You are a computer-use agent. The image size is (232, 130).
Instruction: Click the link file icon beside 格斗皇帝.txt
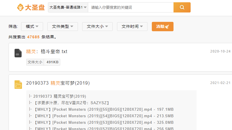pyautogui.click(x=18, y=53)
